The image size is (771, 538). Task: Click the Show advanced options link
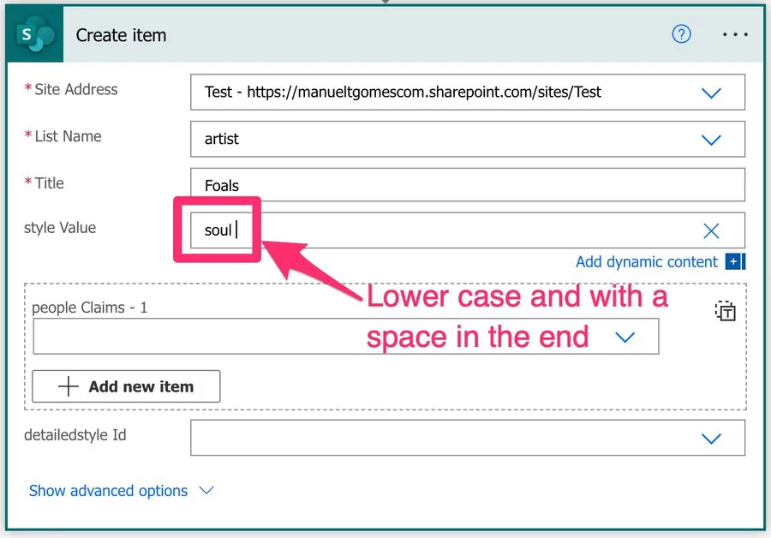click(x=108, y=491)
